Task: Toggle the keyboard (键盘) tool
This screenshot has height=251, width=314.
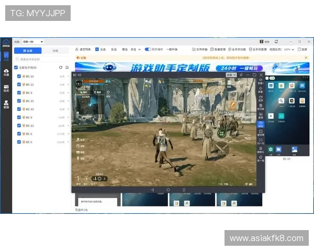Action: pos(261,124)
